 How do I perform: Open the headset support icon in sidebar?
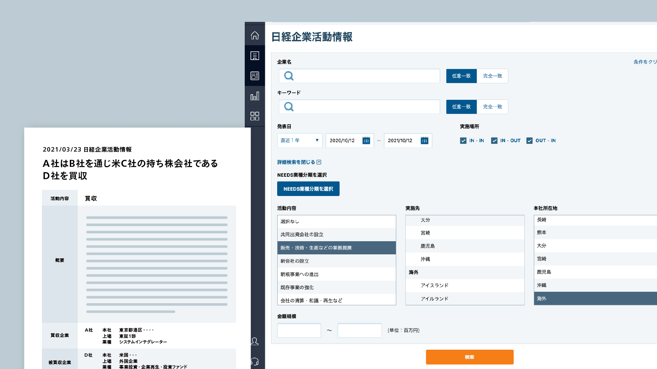[x=255, y=362]
